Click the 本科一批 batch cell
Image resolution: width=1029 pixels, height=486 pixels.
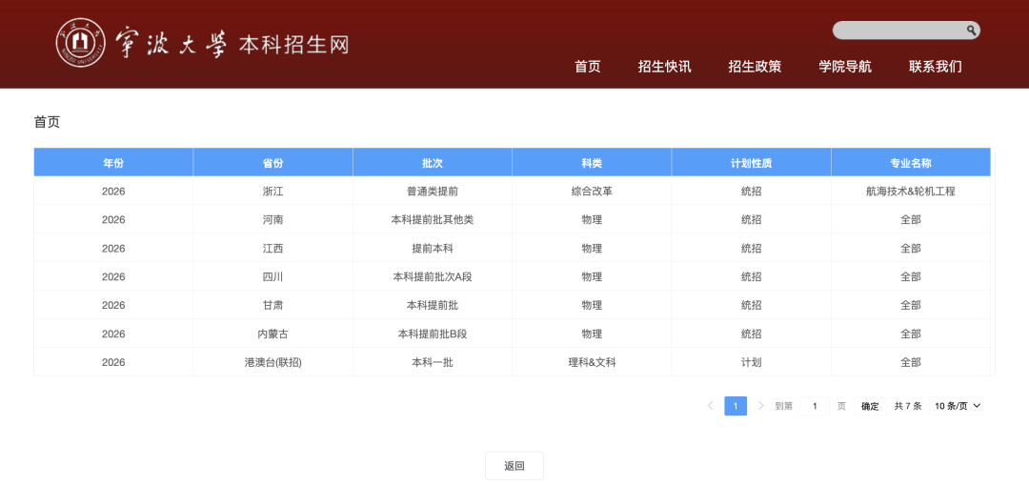pos(433,362)
